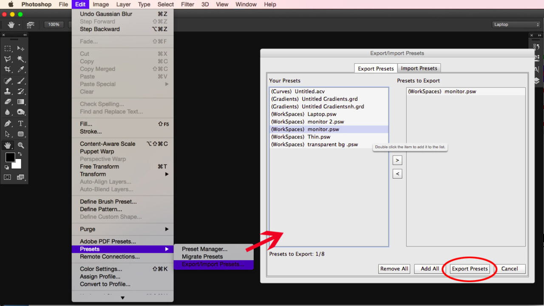Select the Eraser tool
Image resolution: width=544 pixels, height=306 pixels.
click(7, 102)
